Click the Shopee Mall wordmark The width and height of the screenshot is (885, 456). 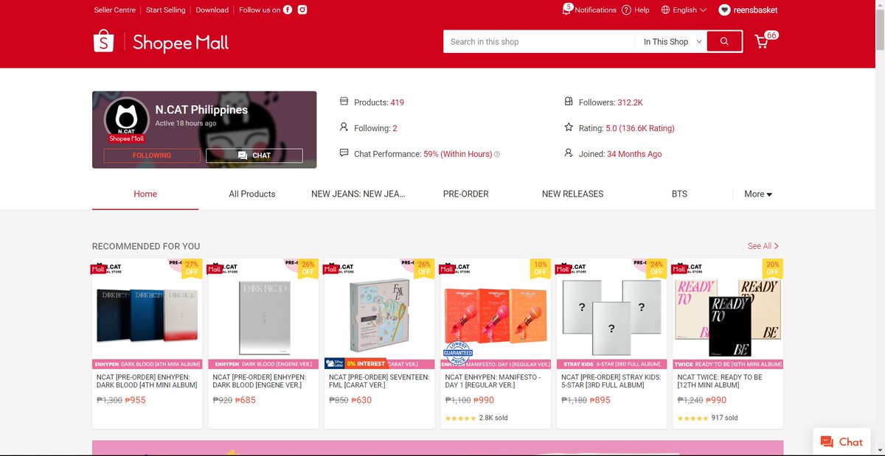click(x=181, y=42)
